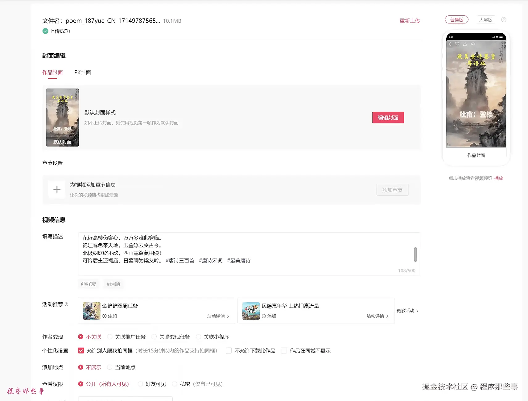Image resolution: width=528 pixels, height=401 pixels.
Task: Click the 默认封面 cover thumbnail
Action: point(62,118)
